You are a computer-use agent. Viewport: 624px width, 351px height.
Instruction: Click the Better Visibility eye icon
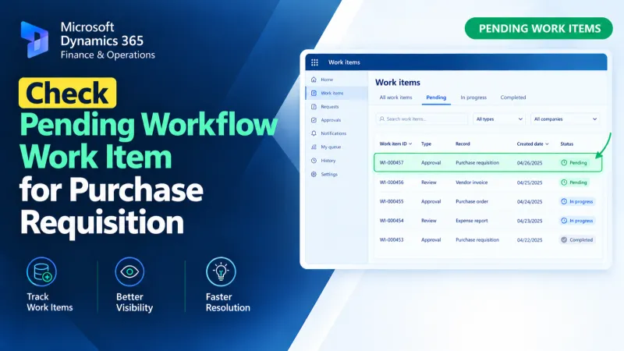click(x=129, y=271)
